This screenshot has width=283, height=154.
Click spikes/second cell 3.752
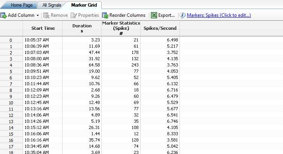pos(172,52)
